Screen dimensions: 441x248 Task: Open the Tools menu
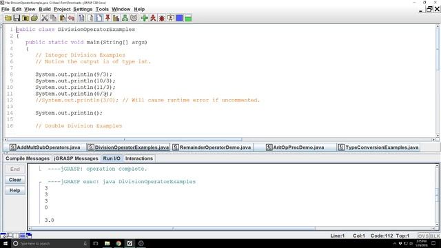click(x=102, y=9)
